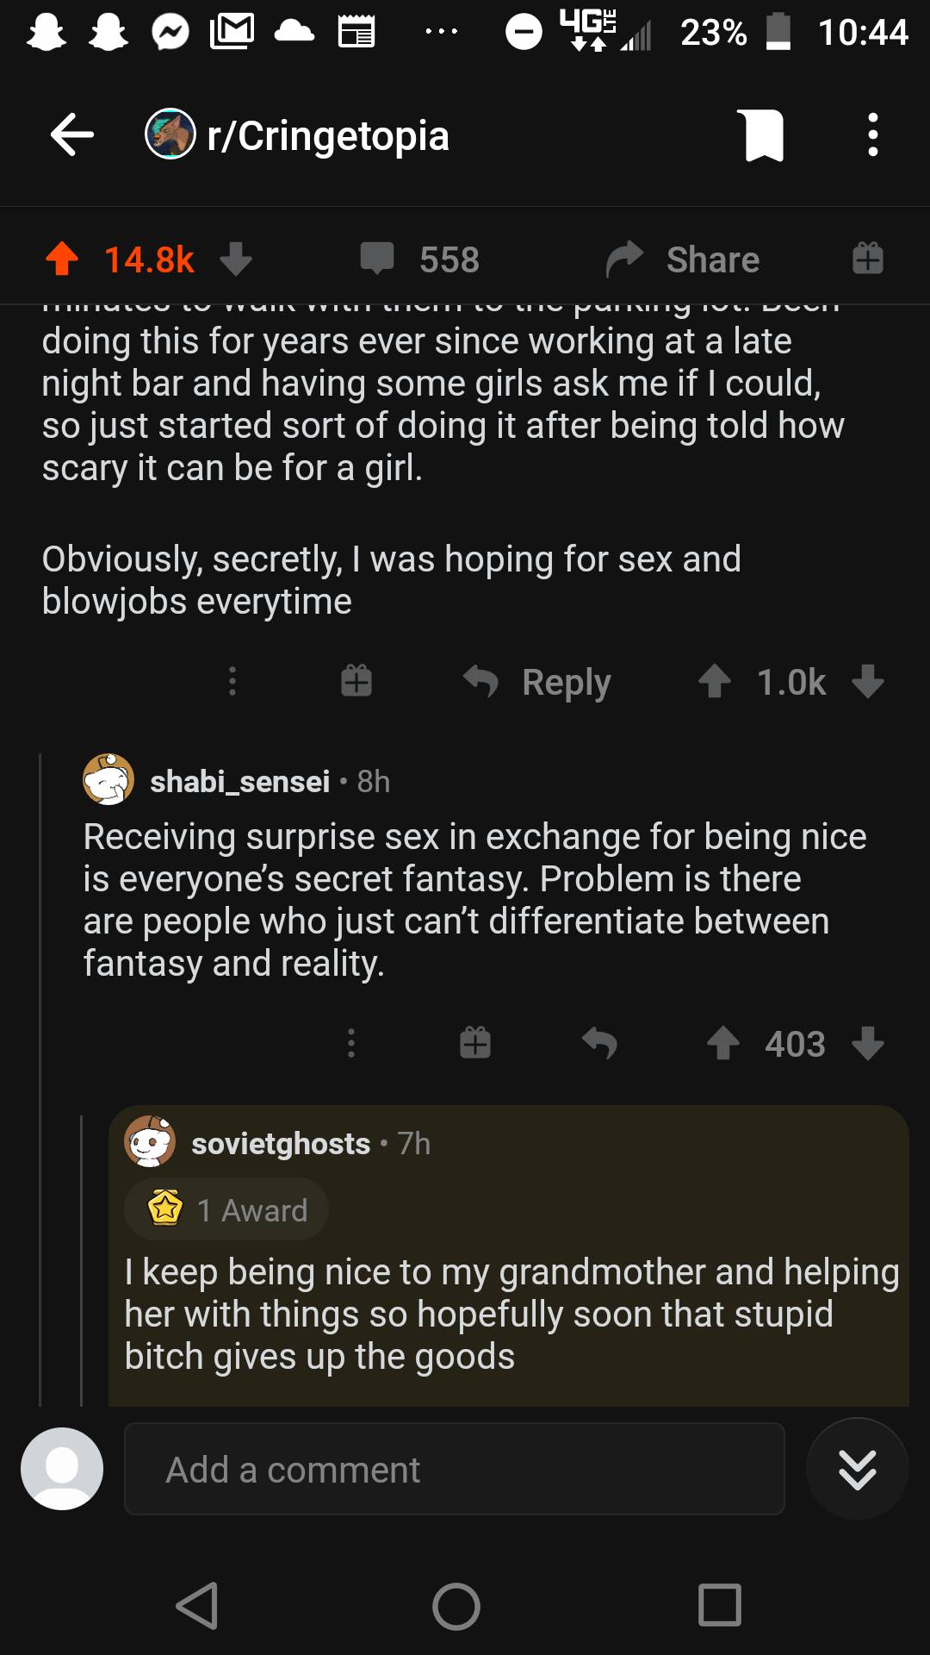
Task: Downvote the main post
Action: click(x=236, y=259)
